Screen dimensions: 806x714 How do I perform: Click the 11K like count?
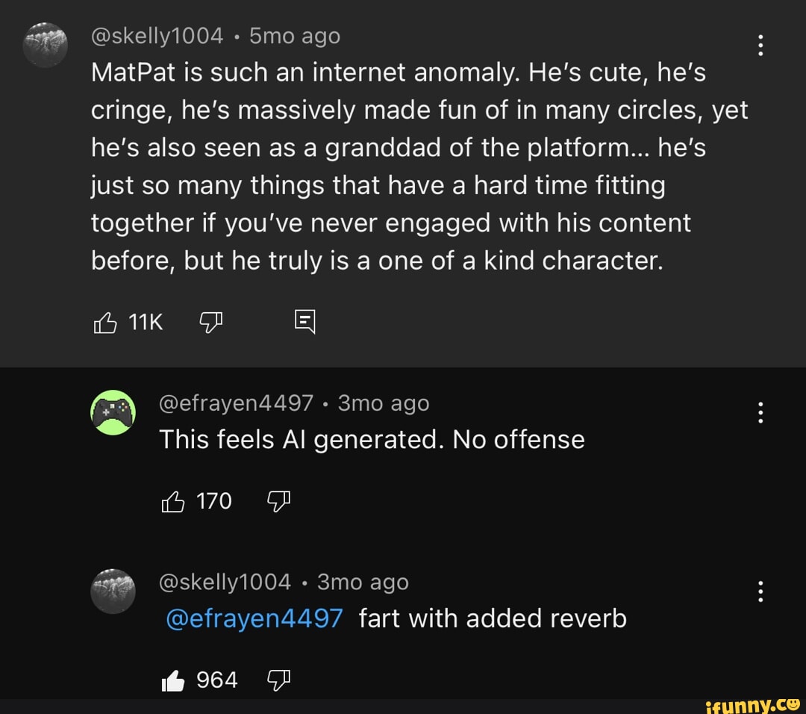pos(145,322)
